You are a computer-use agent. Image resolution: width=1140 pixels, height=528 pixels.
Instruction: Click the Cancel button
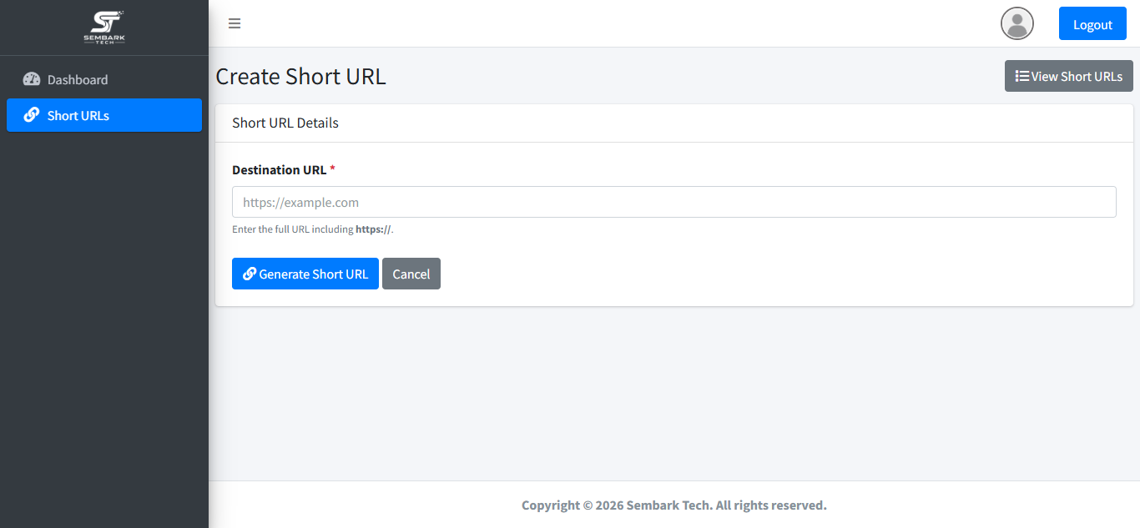pos(411,274)
